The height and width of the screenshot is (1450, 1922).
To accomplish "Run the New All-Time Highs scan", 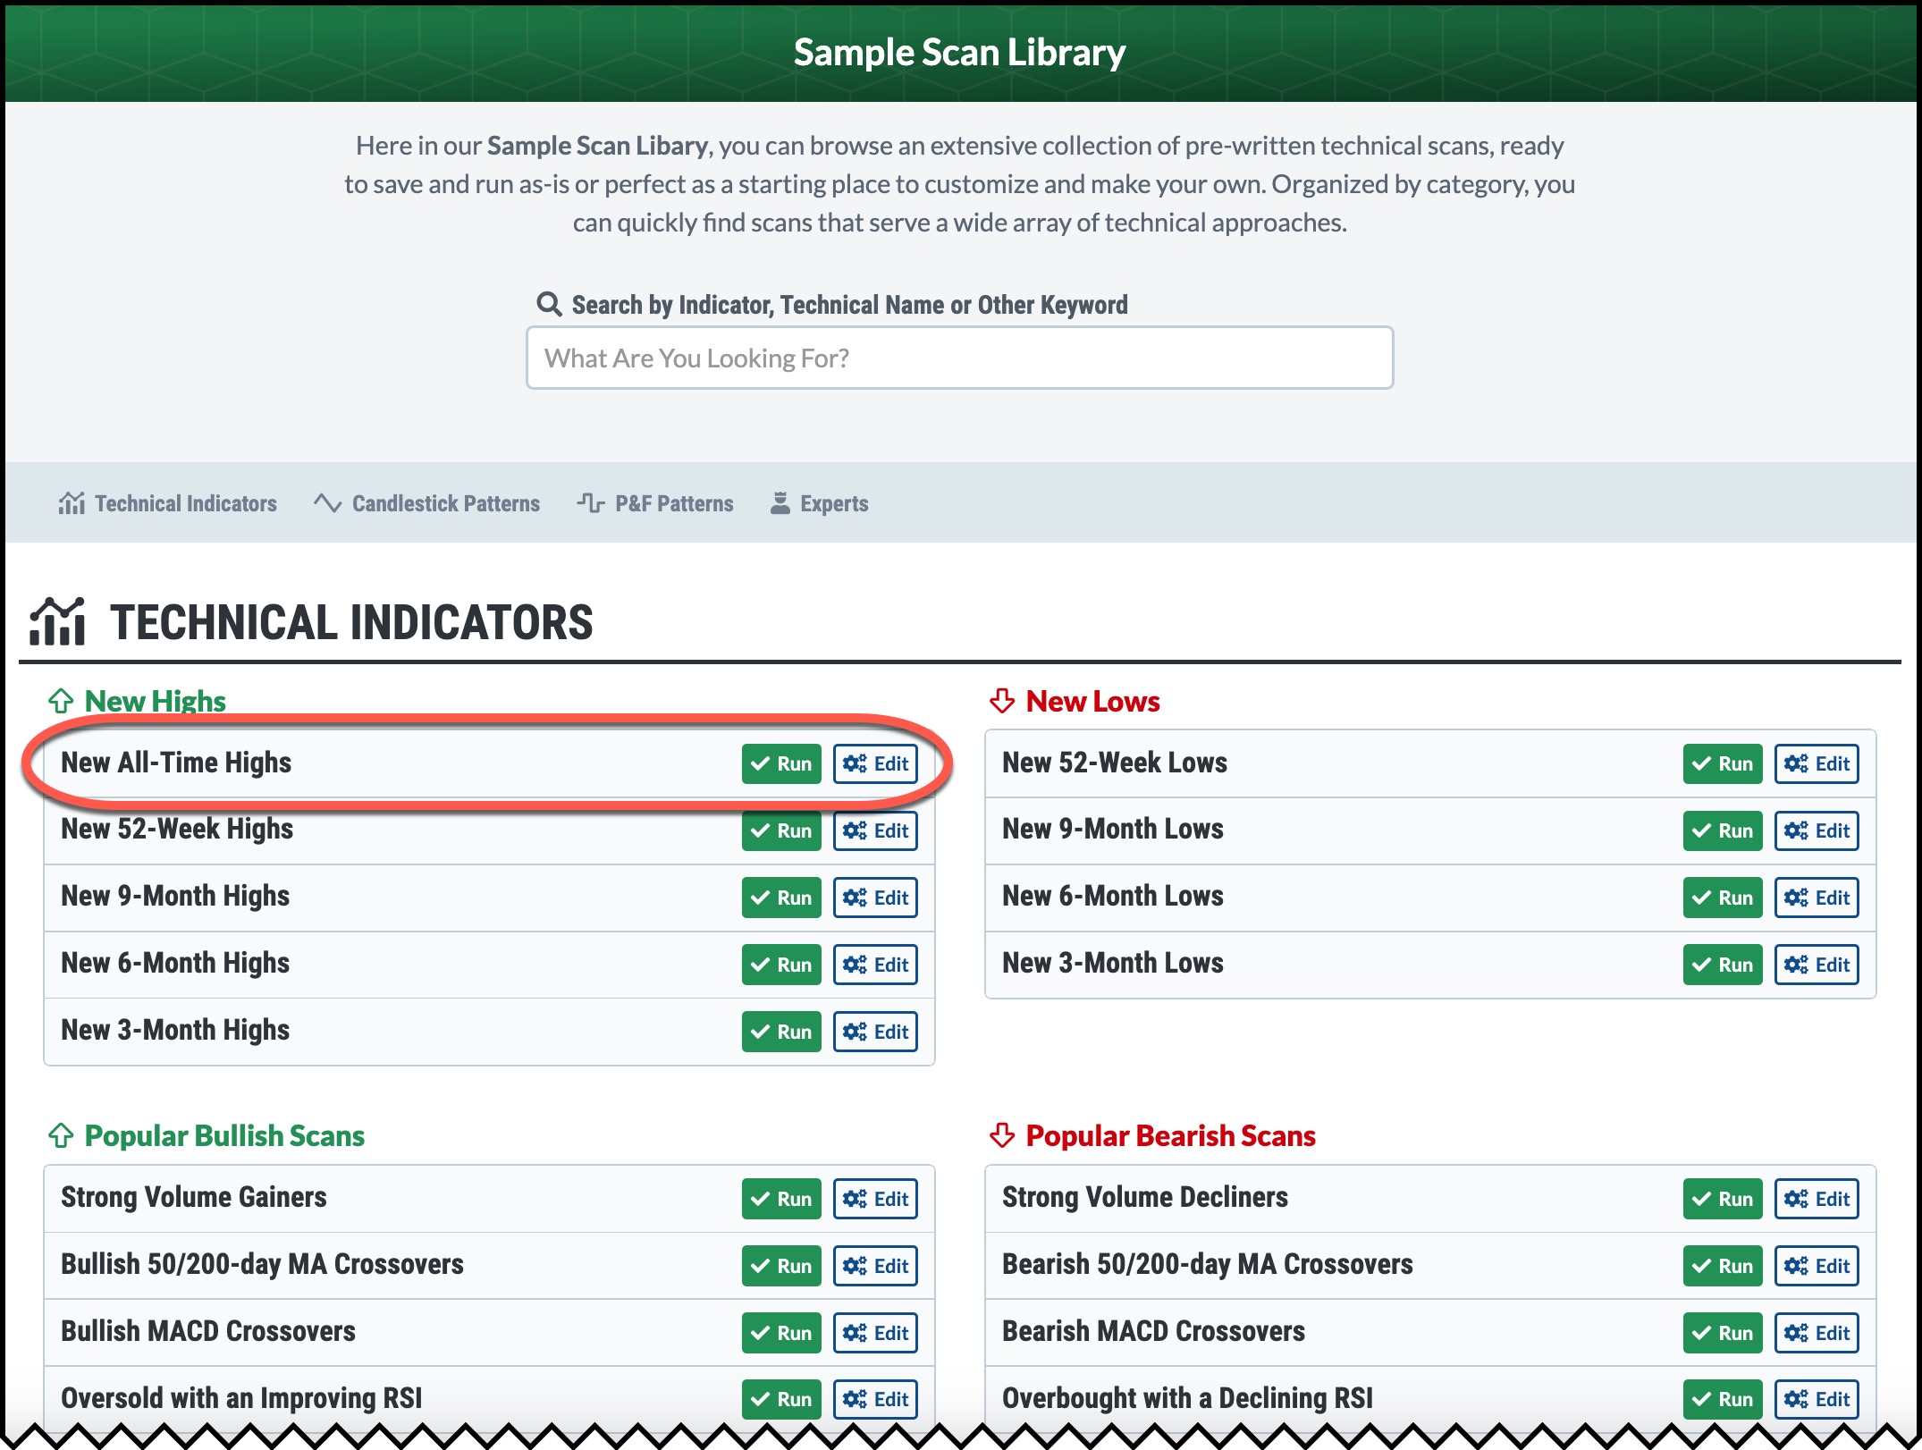I will coord(781,763).
